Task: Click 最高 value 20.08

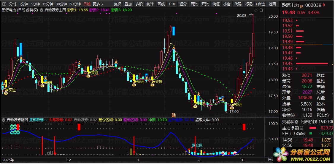Action: (307, 81)
